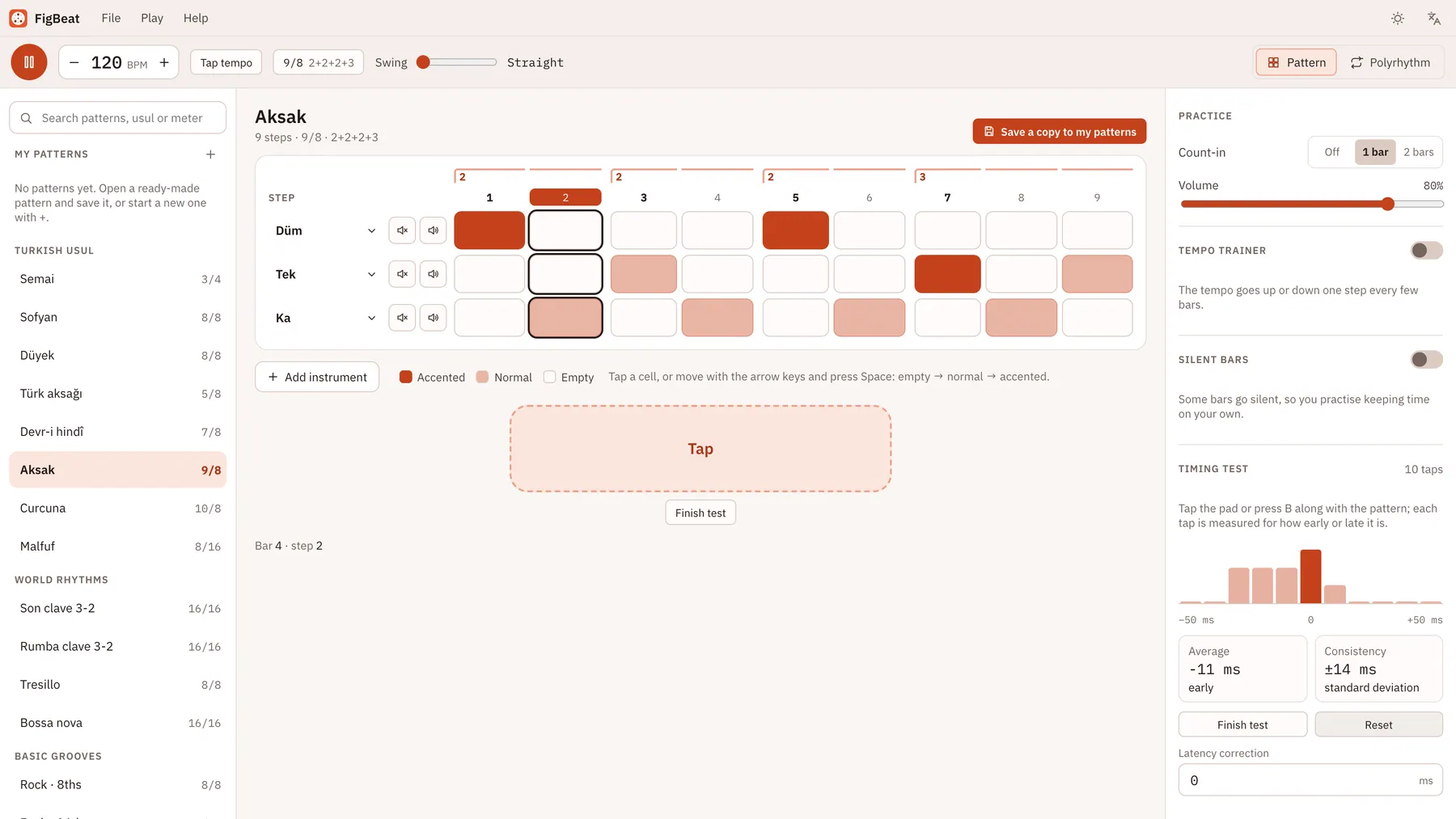The image size is (1456, 819).
Task: Preview the Düm instrument sound
Action: coord(434,230)
